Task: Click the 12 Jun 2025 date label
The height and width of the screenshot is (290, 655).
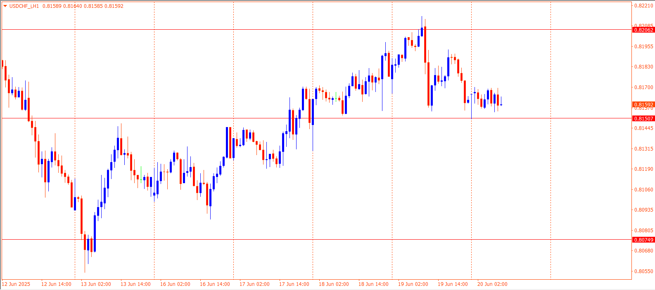Action: pyautogui.click(x=16, y=284)
